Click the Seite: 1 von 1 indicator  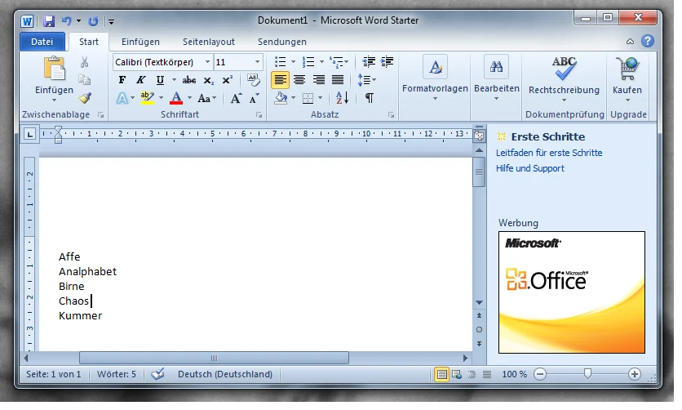point(54,374)
